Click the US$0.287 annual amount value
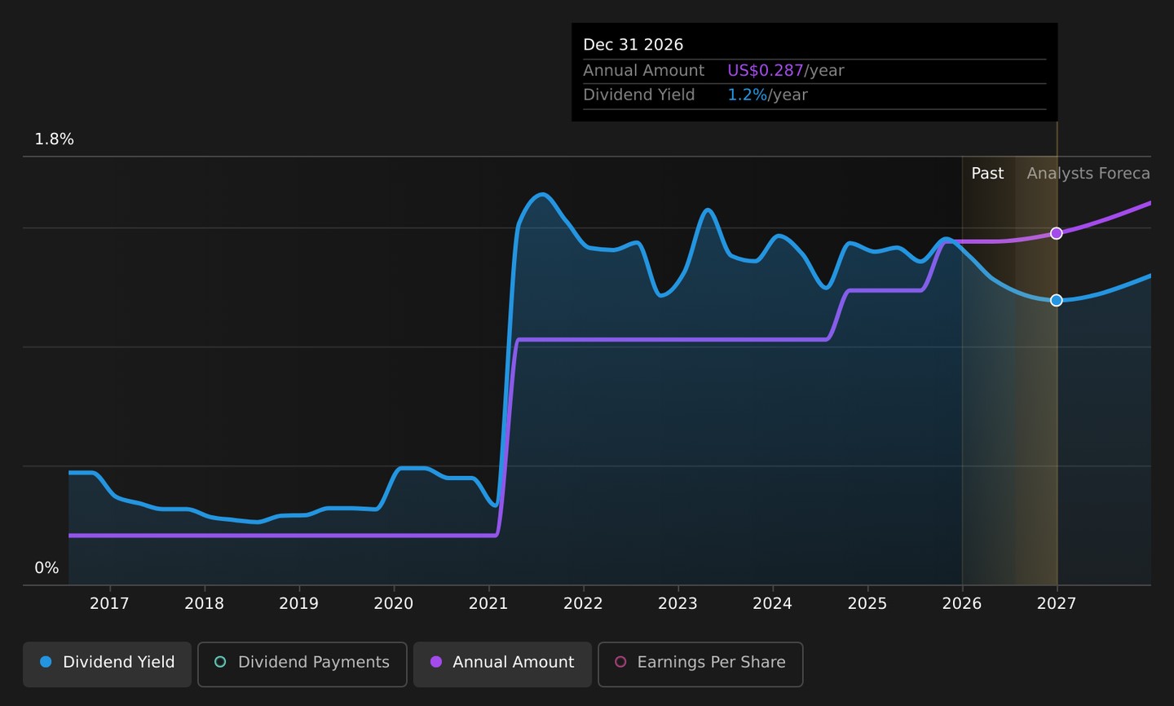1174x706 pixels. (766, 71)
